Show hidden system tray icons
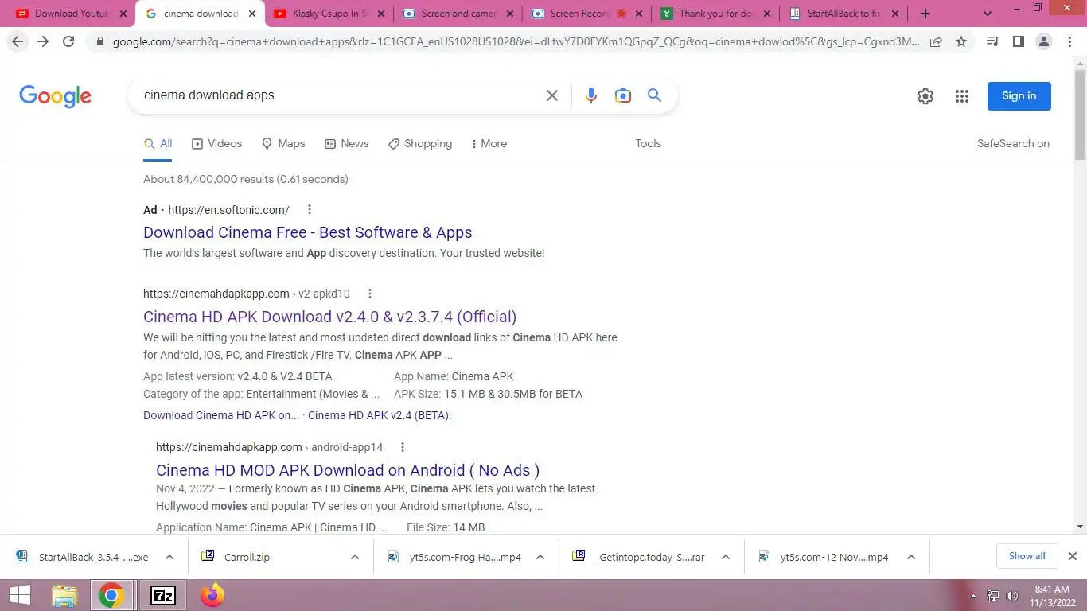Image resolution: width=1087 pixels, height=611 pixels. (973, 596)
